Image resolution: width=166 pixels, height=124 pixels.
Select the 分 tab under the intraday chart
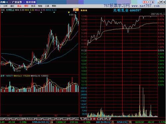tap(94, 119)
